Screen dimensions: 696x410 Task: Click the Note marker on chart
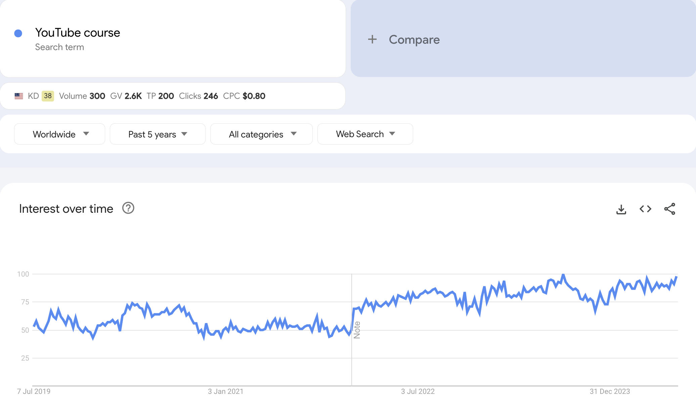pos(357,330)
